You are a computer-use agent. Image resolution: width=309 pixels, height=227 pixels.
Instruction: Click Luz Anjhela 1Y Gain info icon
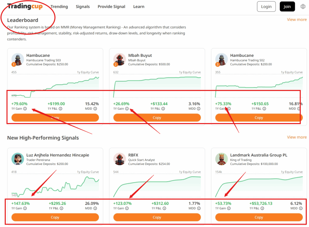tap(25, 208)
